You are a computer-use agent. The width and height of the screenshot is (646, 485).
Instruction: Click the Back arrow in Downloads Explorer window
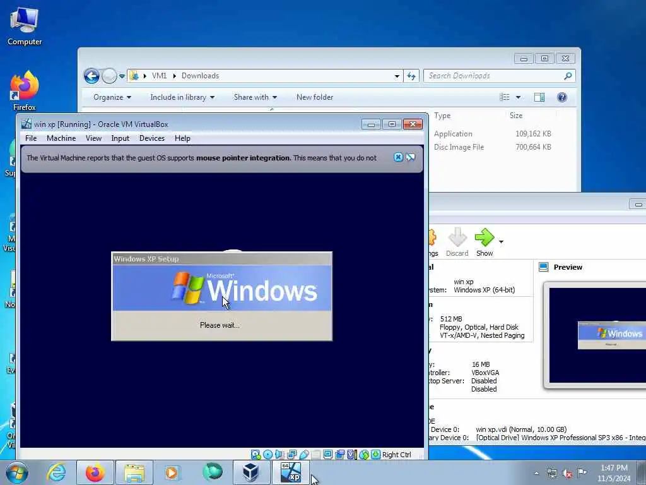point(91,76)
